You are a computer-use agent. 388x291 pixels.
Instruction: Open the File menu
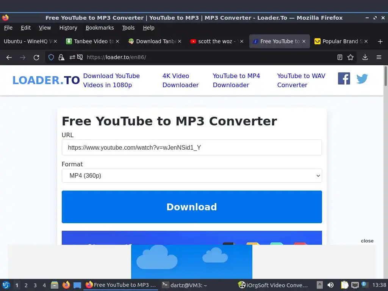[8, 28]
